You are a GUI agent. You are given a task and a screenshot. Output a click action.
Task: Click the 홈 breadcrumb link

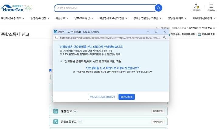(157, 28)
